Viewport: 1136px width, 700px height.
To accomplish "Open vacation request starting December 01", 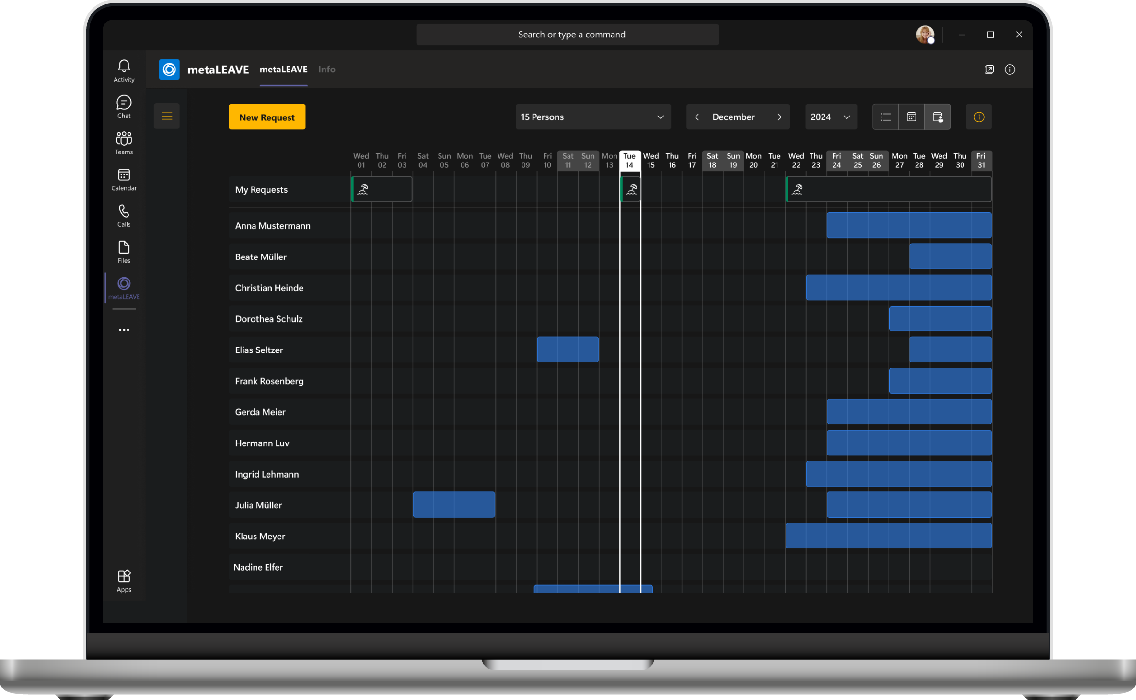I will 382,189.
